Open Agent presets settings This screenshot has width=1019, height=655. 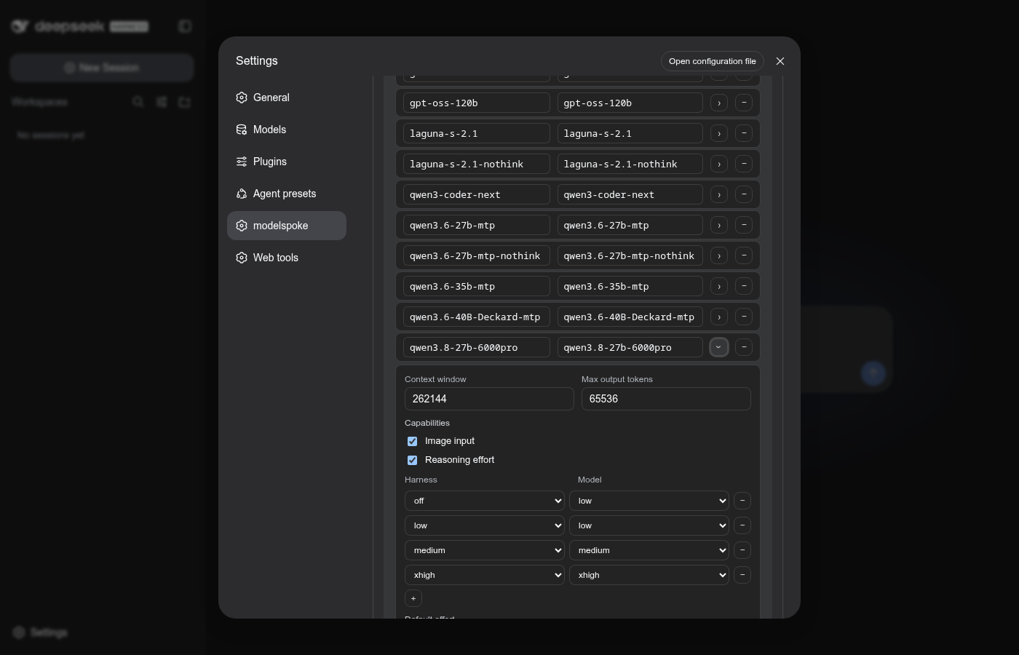pos(287,194)
